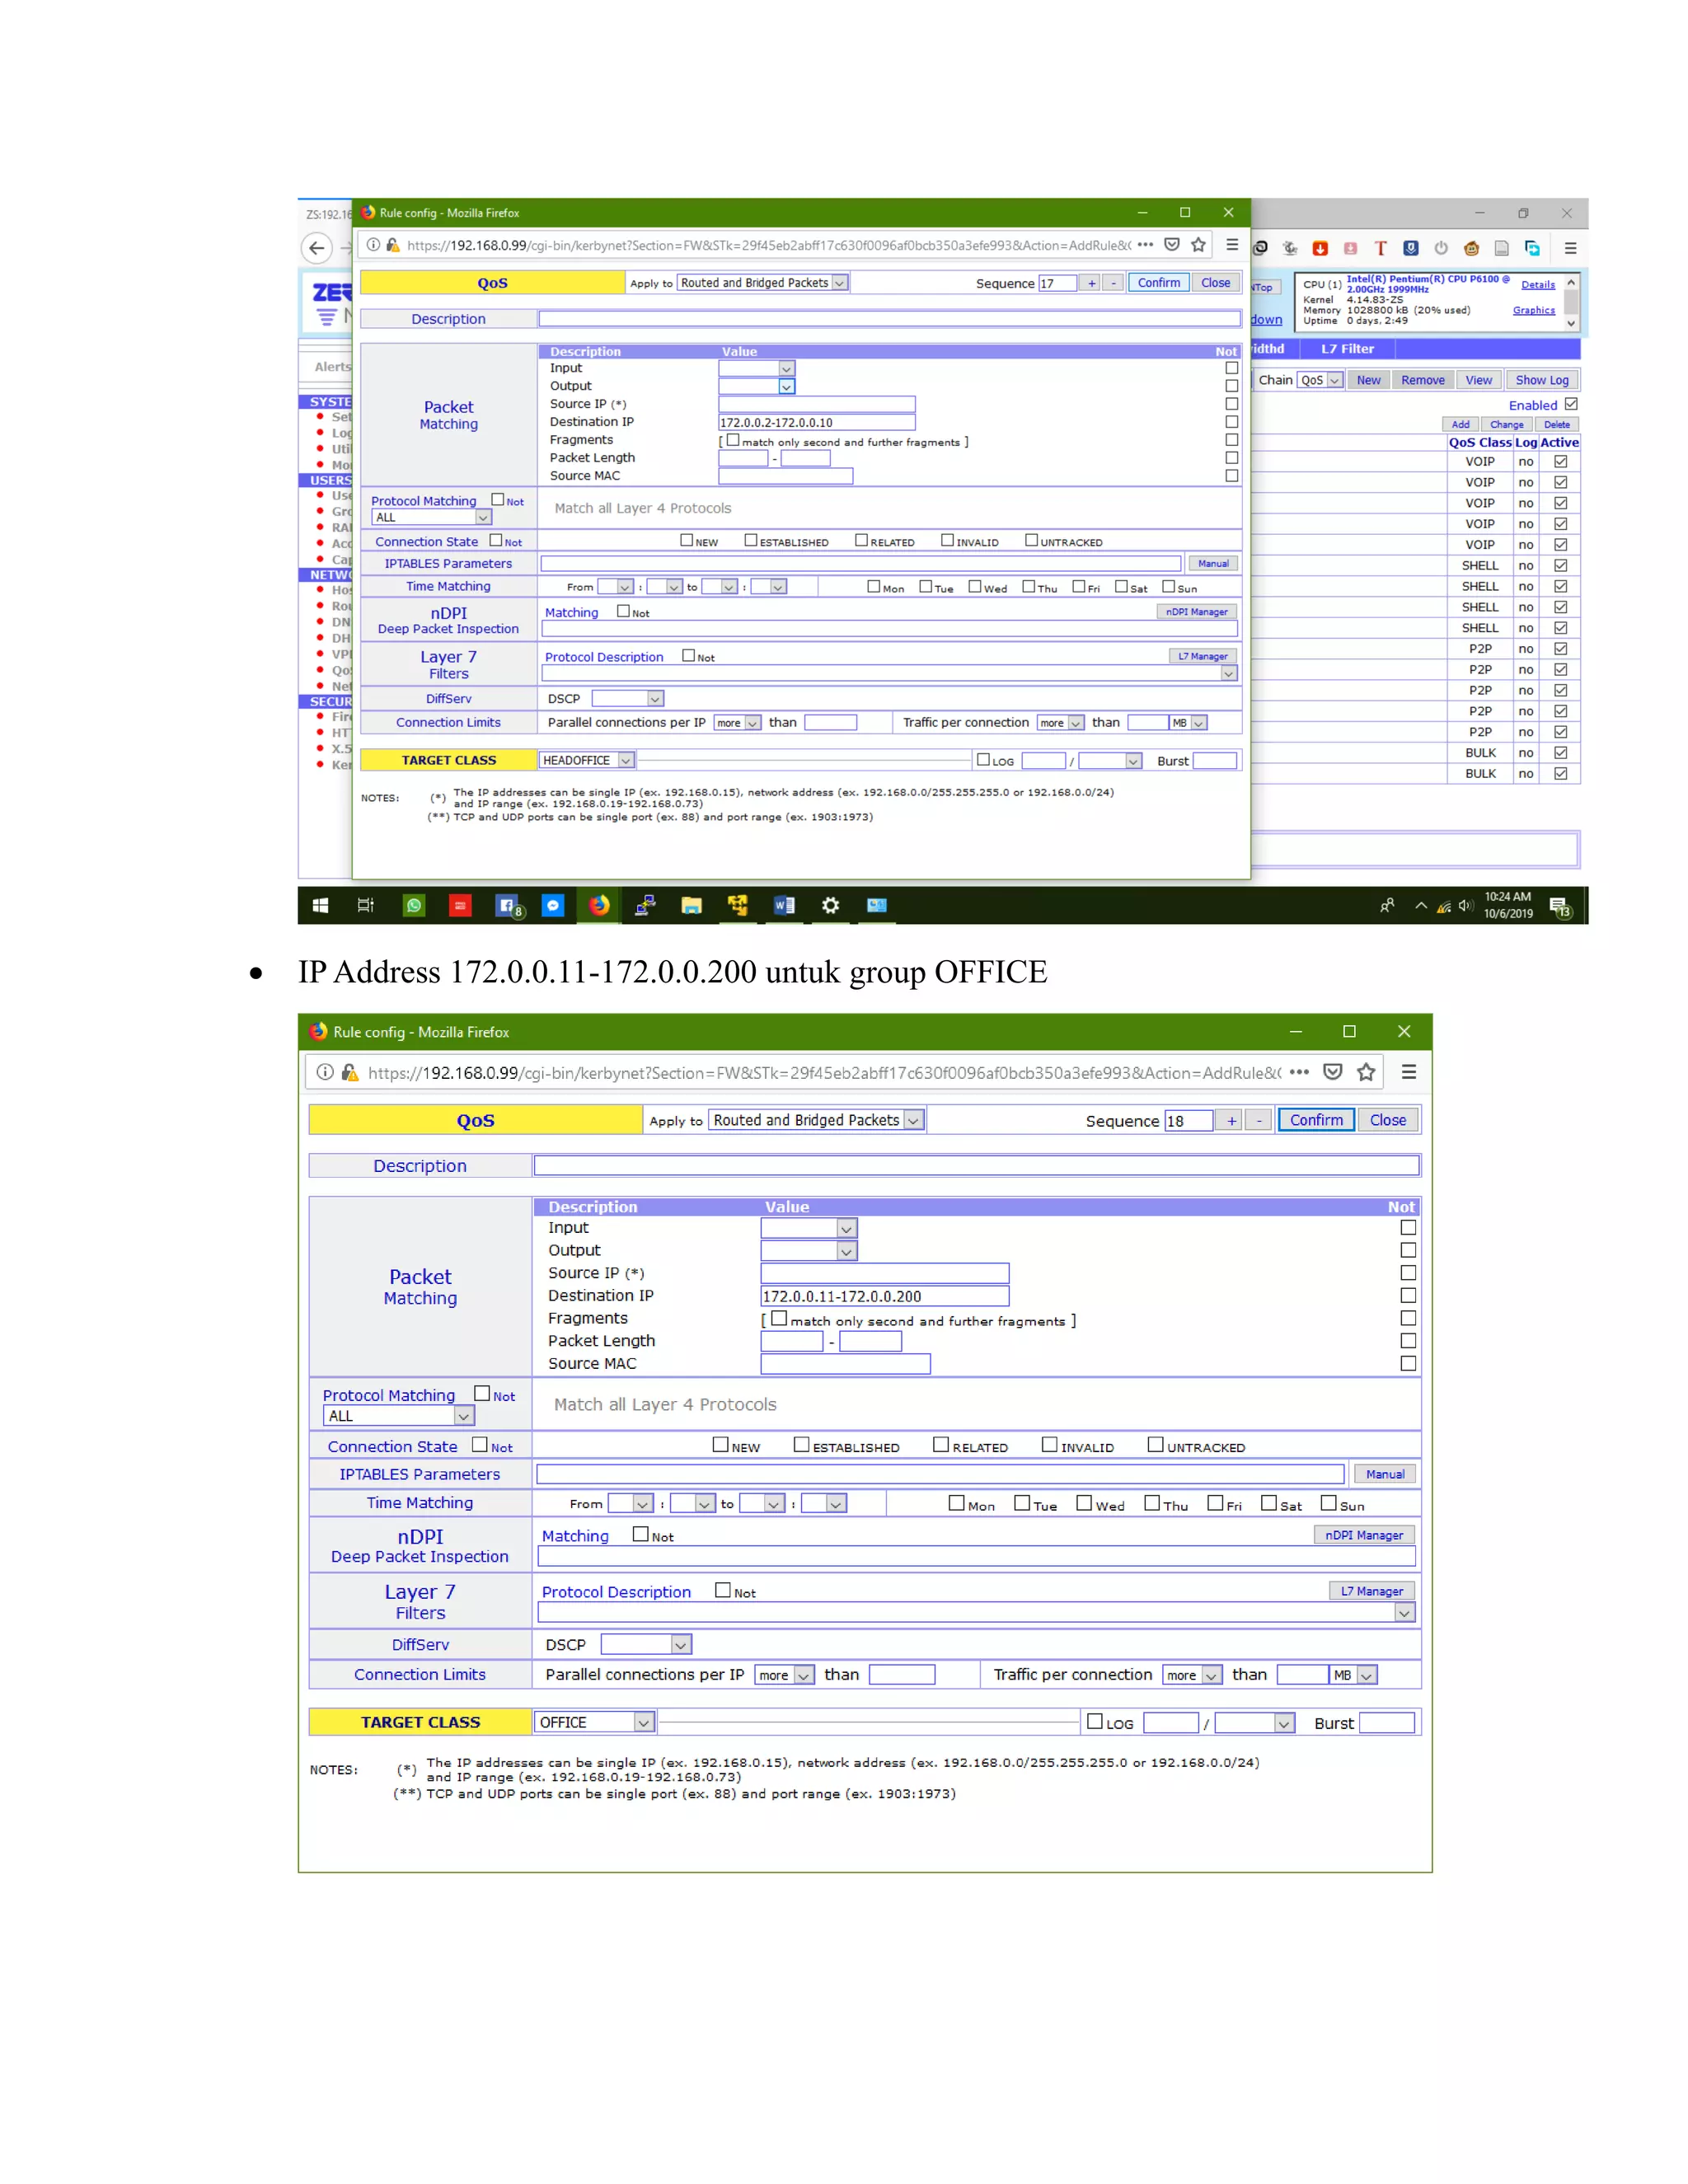1688x2184 pixels.
Task: Click the red T extension icon in background Firefox
Action: (1381, 248)
